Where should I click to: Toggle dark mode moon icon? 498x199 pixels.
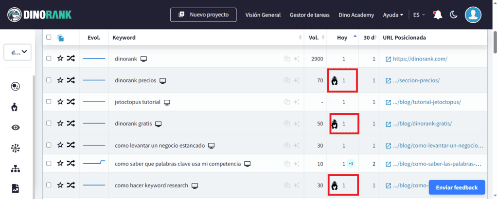click(454, 15)
